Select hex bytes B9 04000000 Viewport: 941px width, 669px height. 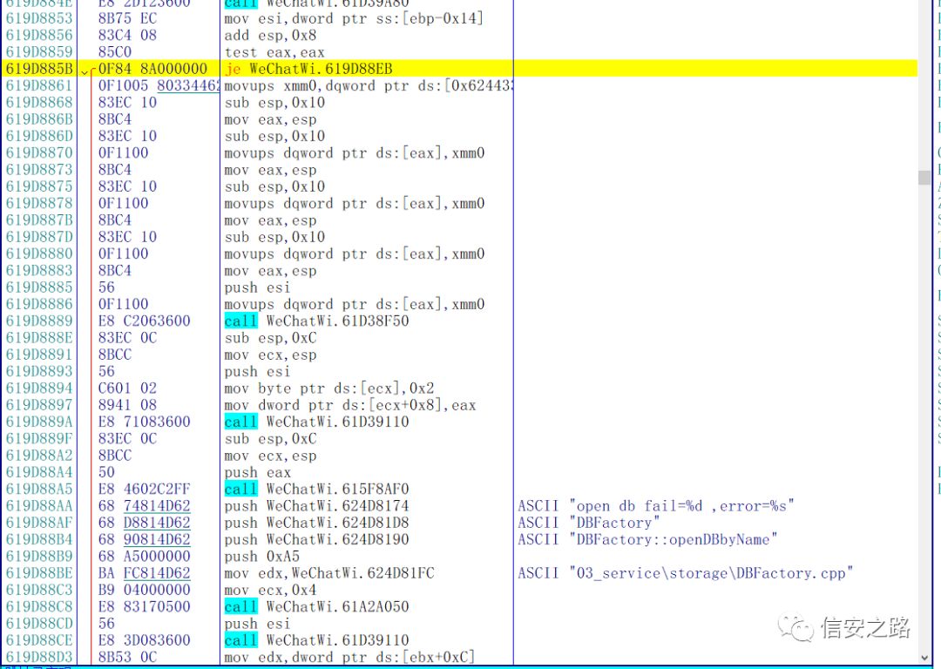click(x=144, y=590)
